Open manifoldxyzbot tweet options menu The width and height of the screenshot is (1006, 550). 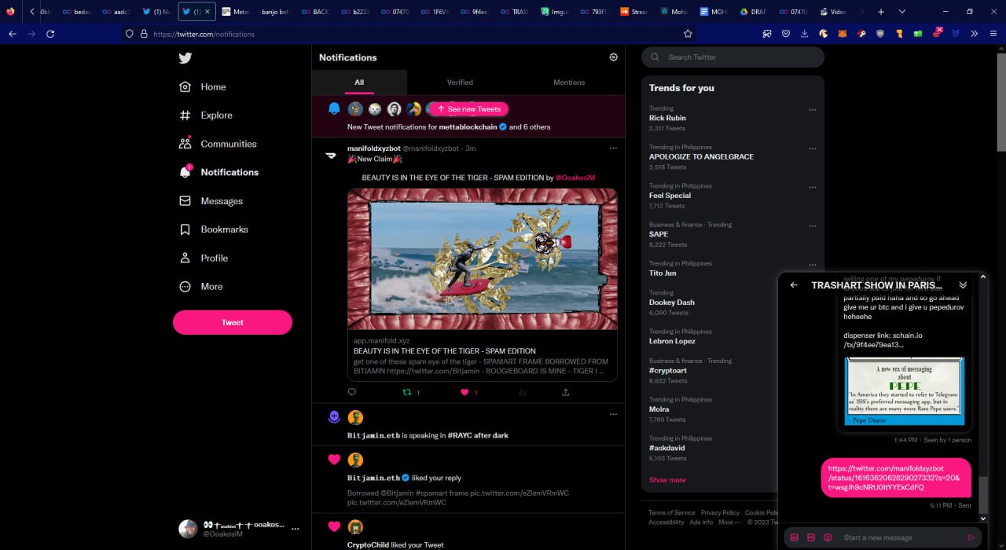(x=613, y=148)
